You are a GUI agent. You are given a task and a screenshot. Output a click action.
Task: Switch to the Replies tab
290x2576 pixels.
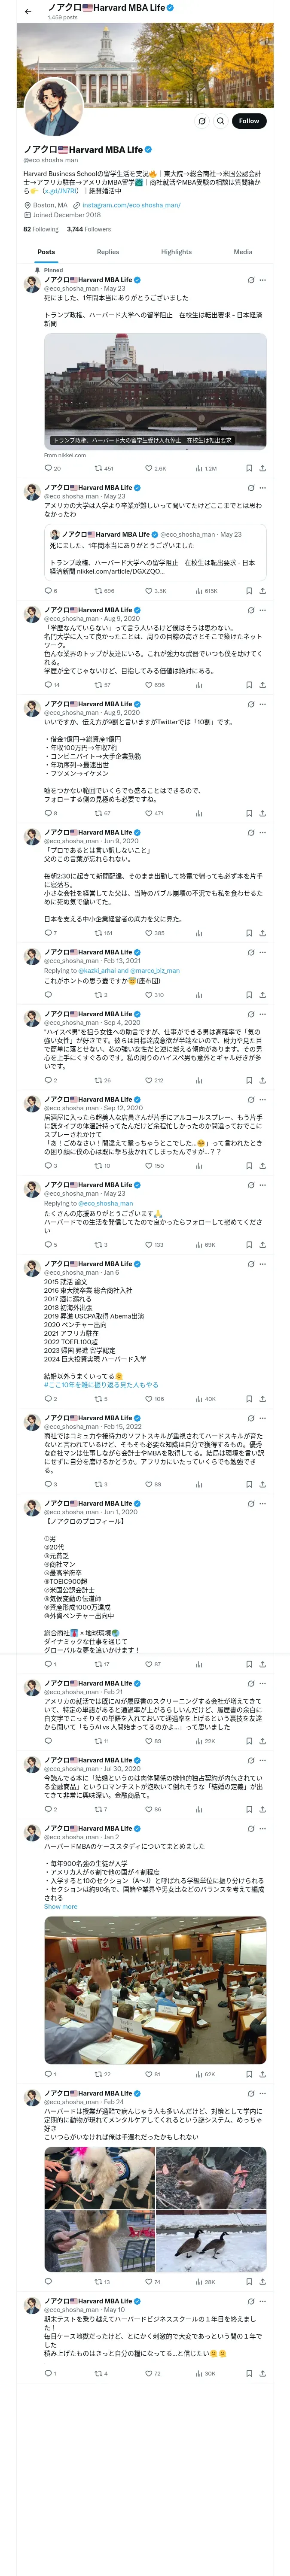point(108,252)
